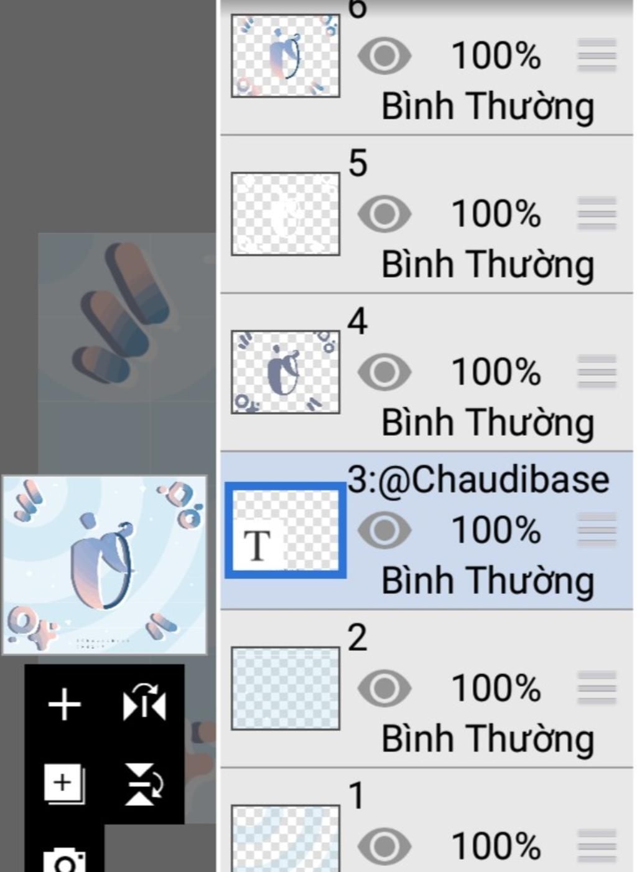Image resolution: width=637 pixels, height=872 pixels.
Task: Adjust 100% opacity of layer 4
Action: pos(496,372)
